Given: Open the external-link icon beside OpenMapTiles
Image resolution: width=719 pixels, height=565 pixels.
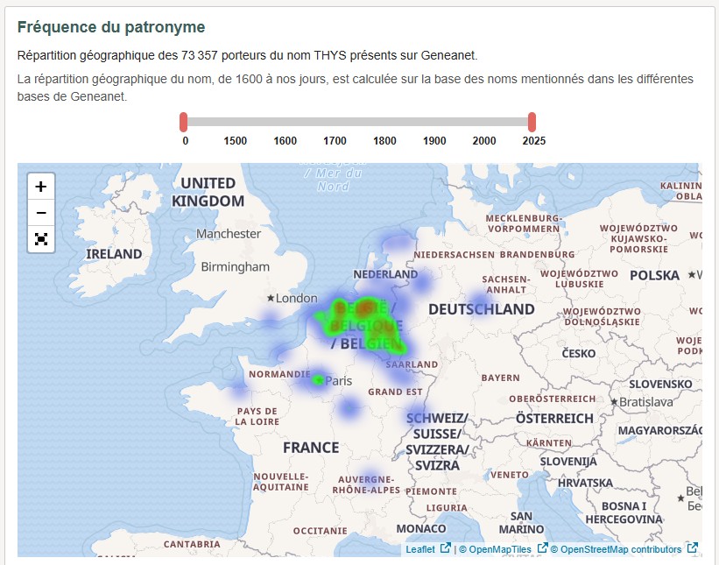Looking at the screenshot, I should pos(540,549).
